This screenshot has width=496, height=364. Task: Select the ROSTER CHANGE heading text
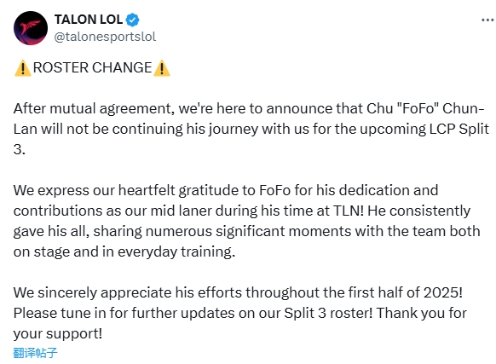(92, 67)
